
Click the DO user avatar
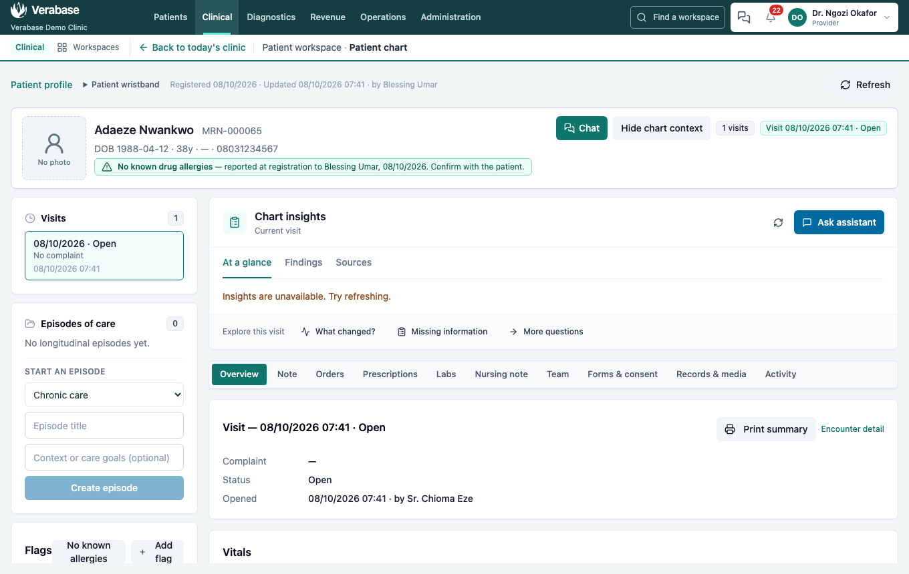click(797, 17)
